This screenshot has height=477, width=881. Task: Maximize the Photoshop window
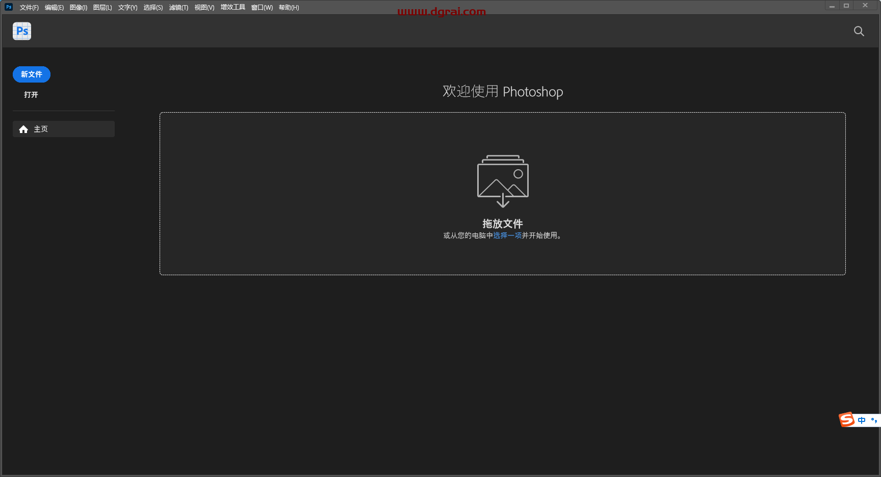(x=846, y=6)
